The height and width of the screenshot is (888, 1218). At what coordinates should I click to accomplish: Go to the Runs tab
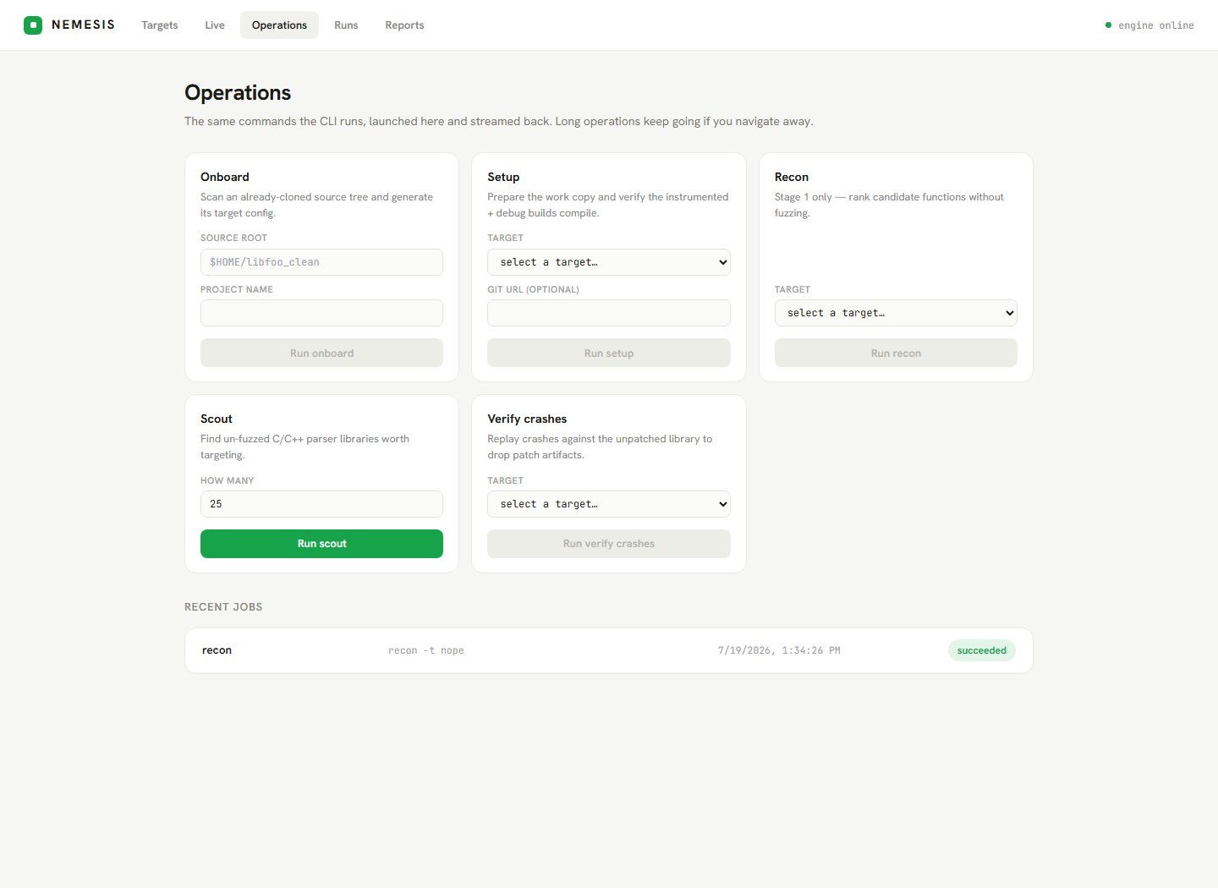point(346,25)
